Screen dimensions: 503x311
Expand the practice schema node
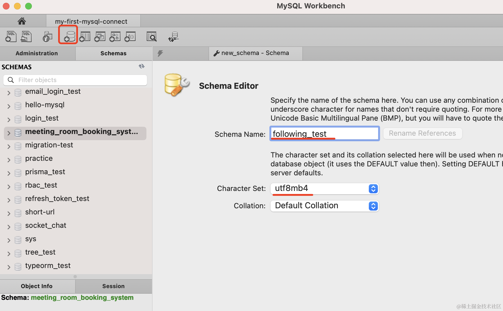pos(9,160)
